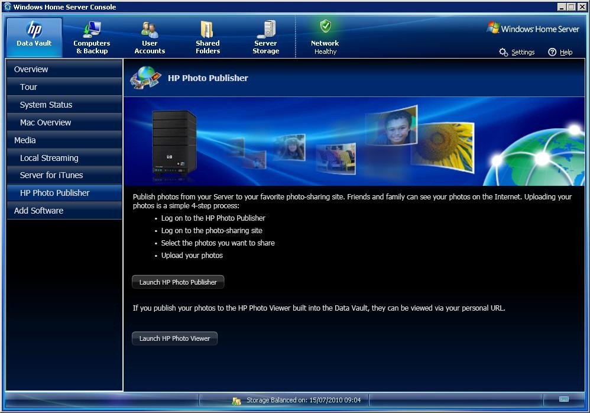590x413 pixels.
Task: Click 'Upload your photos' step
Action: [x=192, y=255]
